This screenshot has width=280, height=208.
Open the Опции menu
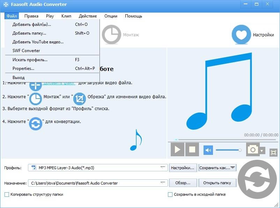click(111, 16)
